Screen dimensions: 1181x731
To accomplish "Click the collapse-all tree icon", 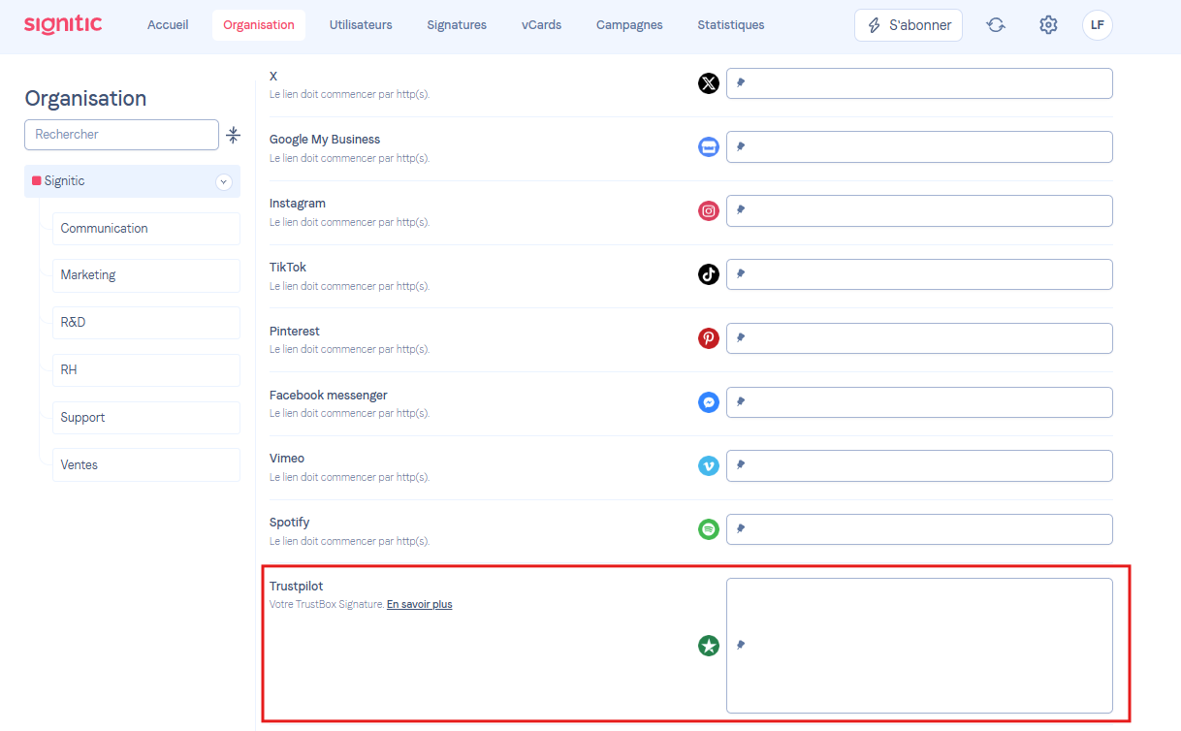I will [x=233, y=135].
